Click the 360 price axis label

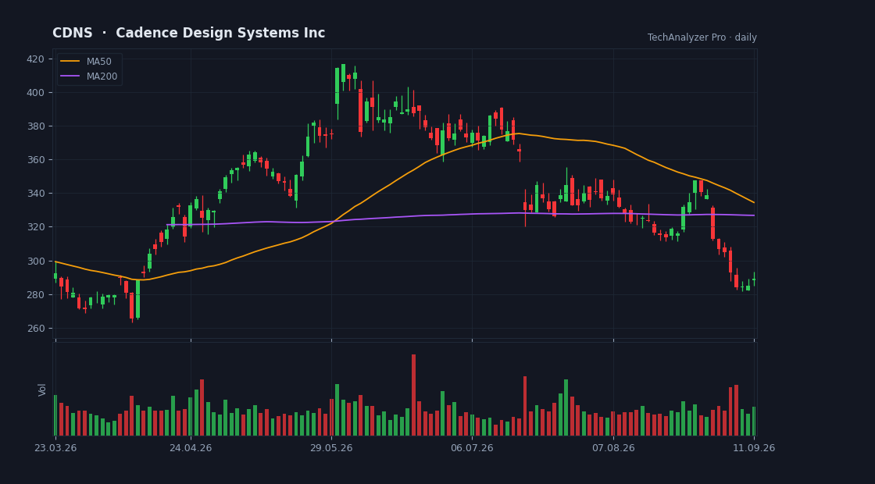coord(36,160)
